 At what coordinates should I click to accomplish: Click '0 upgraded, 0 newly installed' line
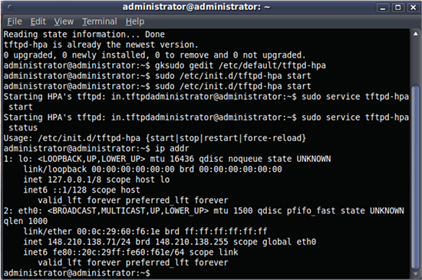point(155,55)
